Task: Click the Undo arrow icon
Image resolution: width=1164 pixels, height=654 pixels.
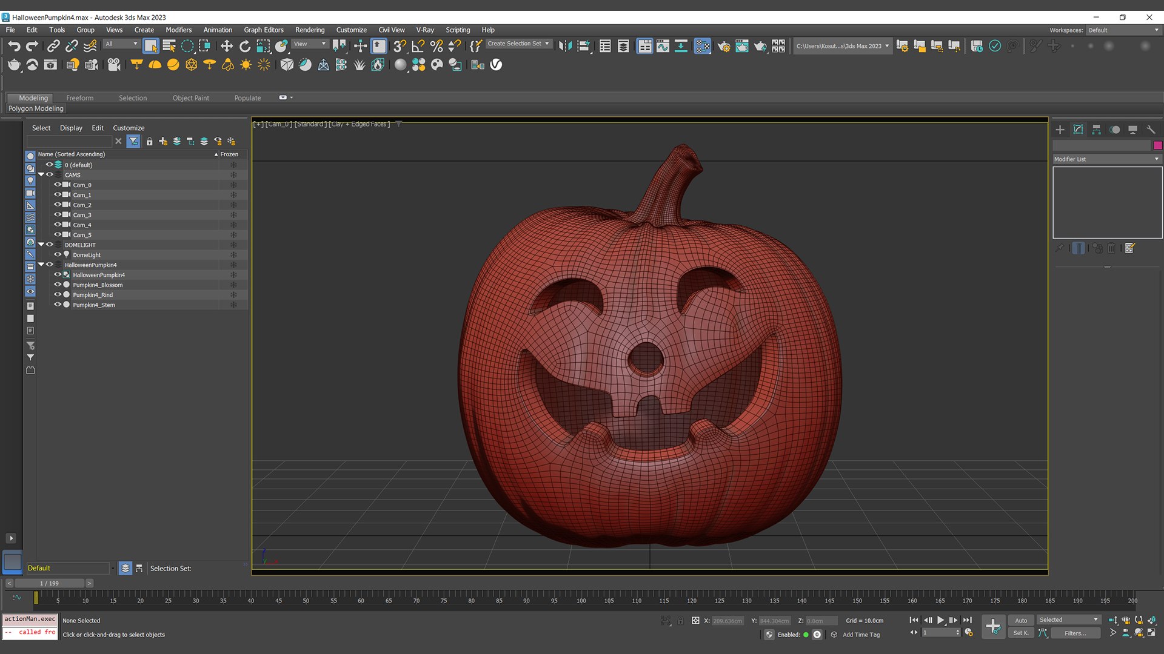Action: click(14, 46)
